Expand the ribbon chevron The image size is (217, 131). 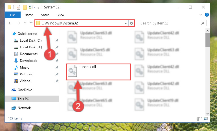tap(201, 15)
